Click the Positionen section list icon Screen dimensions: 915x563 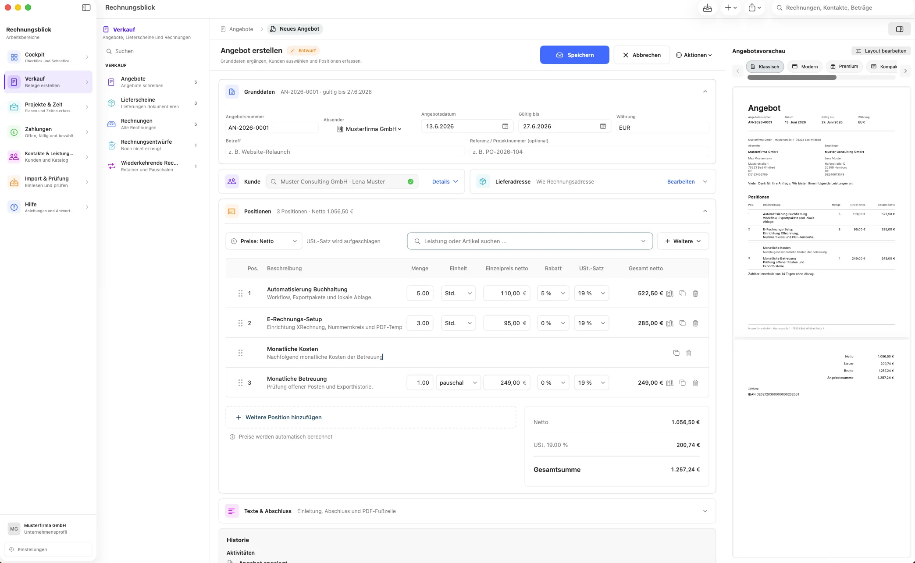pyautogui.click(x=232, y=212)
